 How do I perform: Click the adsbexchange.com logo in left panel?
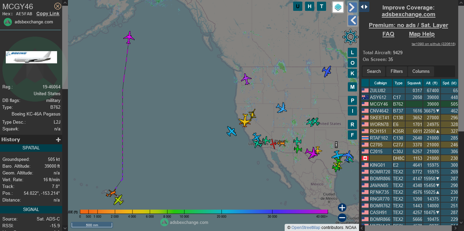pos(29,22)
